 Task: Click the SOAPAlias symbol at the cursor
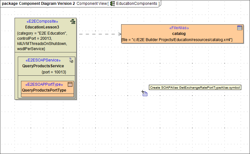coord(145,94)
